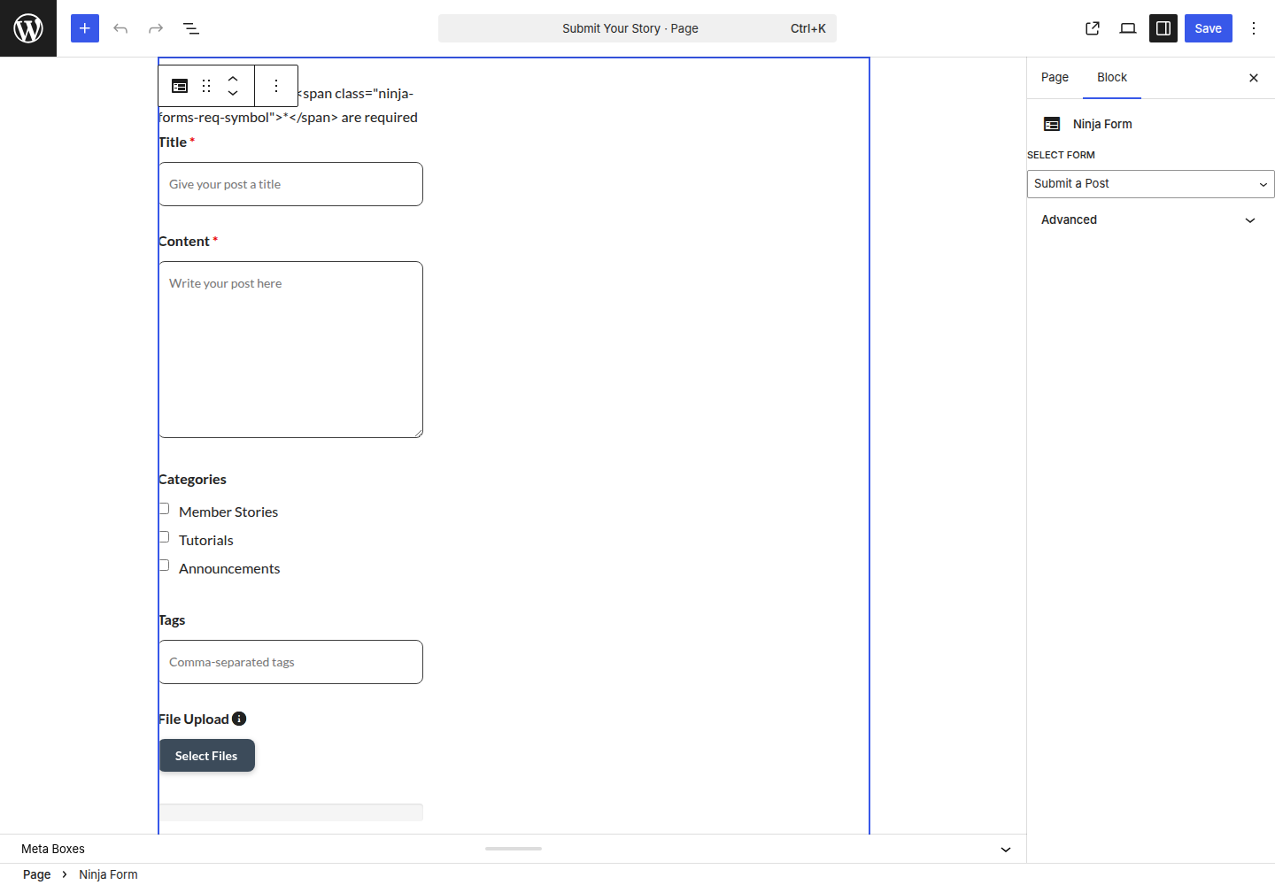Open the editor options menu
Image resolution: width=1275 pixels, height=885 pixels.
click(1254, 28)
